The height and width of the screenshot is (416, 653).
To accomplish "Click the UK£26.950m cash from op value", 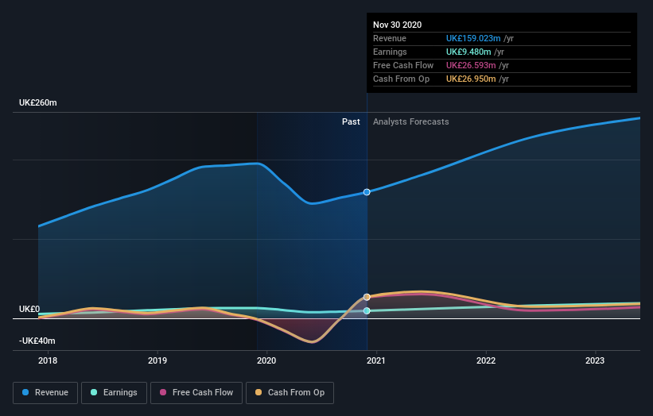I will point(471,79).
